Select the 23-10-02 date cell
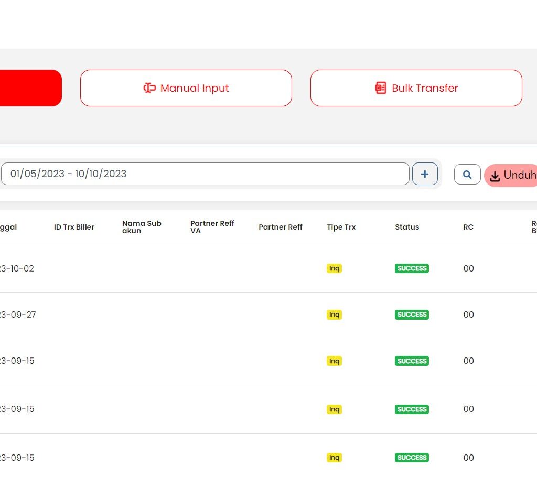Viewport: 537px width, 477px height. (x=17, y=268)
